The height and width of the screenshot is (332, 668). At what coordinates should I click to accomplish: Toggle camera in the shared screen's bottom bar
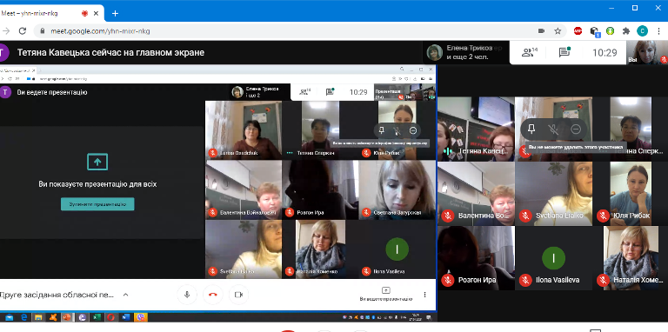238,295
